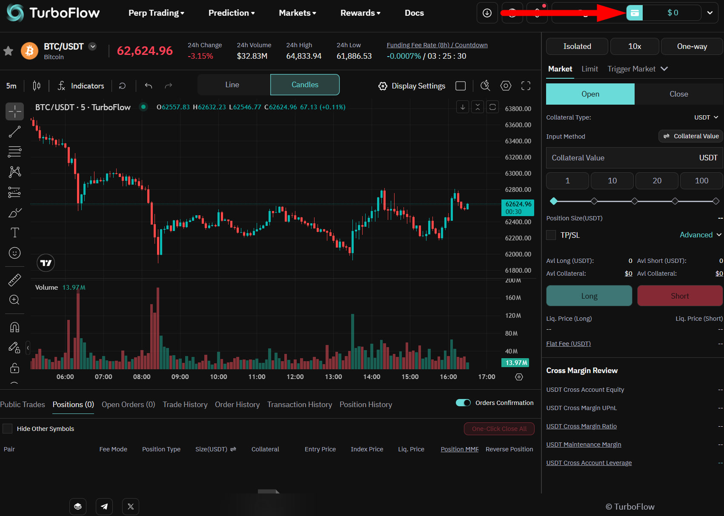
Task: Open the Telegram link icon
Action: click(104, 506)
